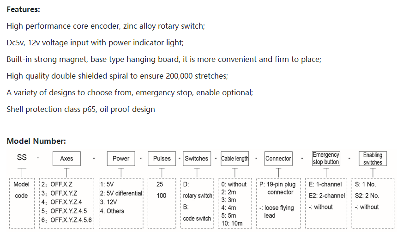Select the E2: 2-channel option text
The width and height of the screenshot is (397, 233).
click(327, 196)
